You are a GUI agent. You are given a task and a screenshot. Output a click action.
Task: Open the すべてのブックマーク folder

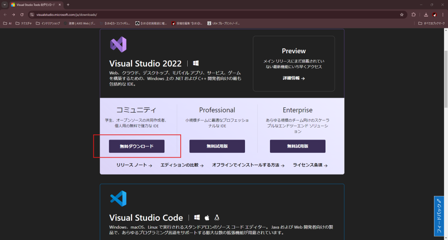point(430,23)
